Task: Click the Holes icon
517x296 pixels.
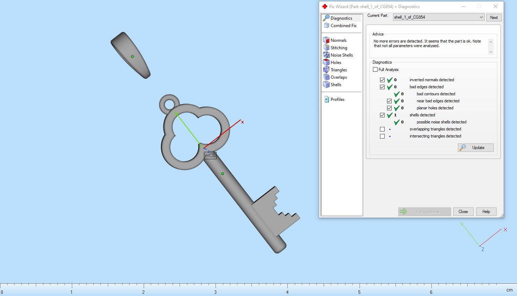Action: point(326,62)
